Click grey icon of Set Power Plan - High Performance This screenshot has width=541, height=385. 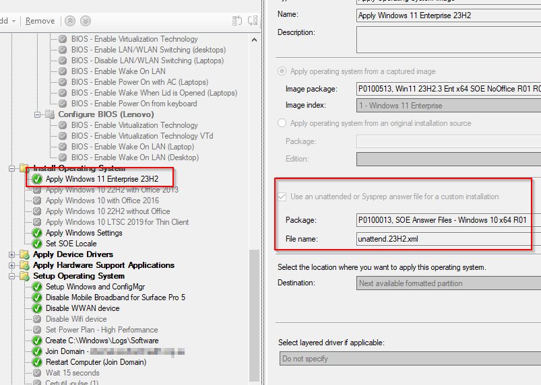click(37, 330)
